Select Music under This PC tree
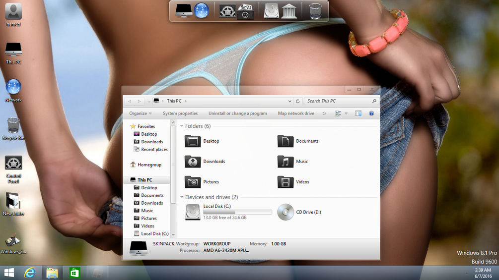 click(x=143, y=211)
